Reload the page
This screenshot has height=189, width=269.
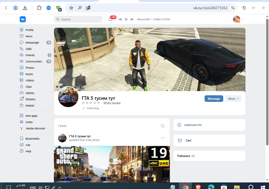[244, 8]
